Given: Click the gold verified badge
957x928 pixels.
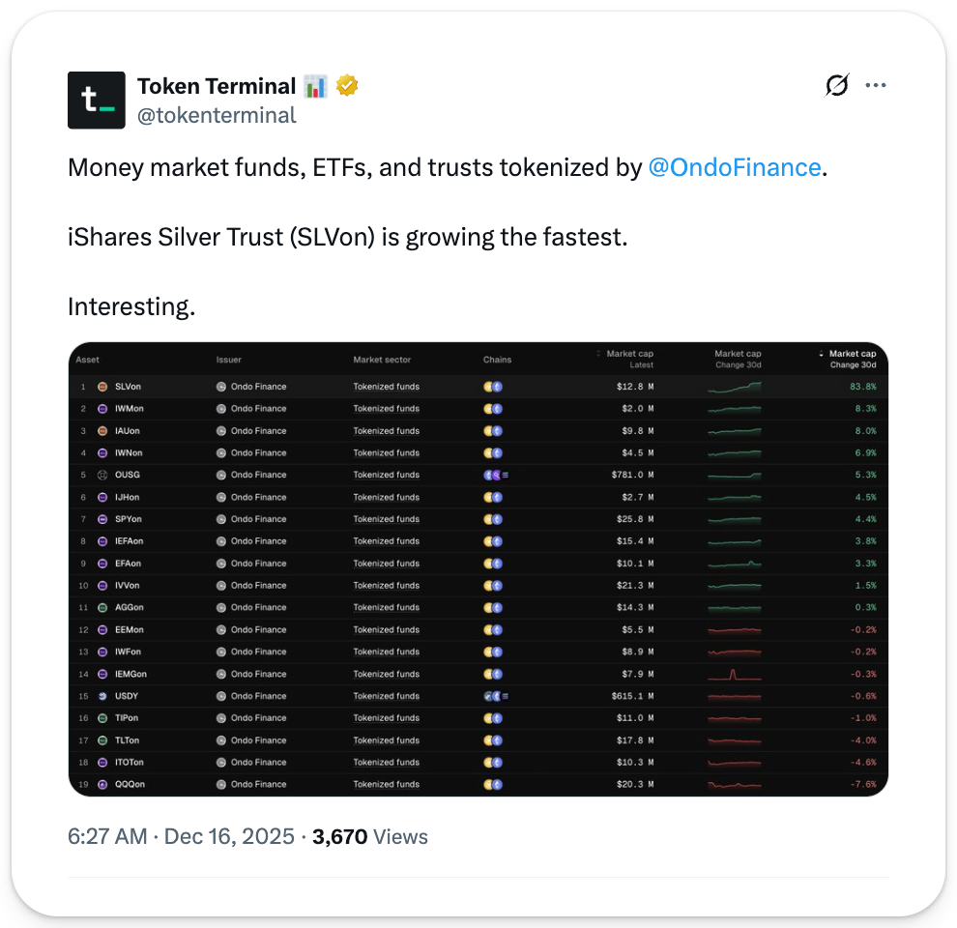Looking at the screenshot, I should click(x=347, y=86).
